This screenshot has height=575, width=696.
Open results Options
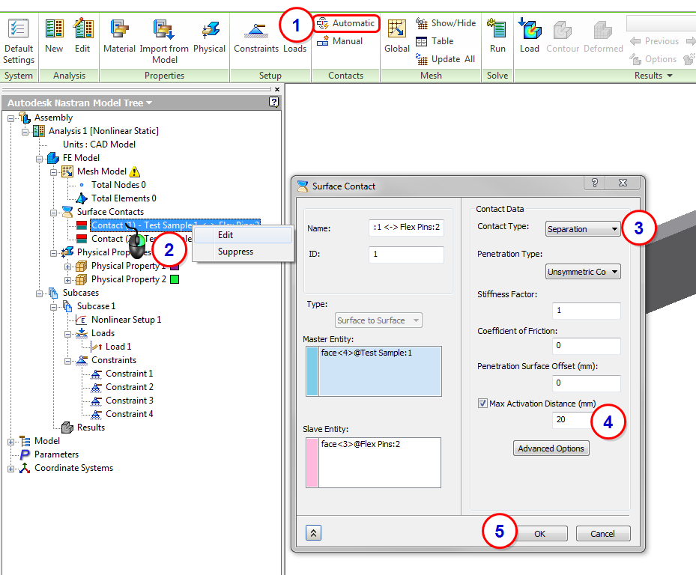pos(653,59)
